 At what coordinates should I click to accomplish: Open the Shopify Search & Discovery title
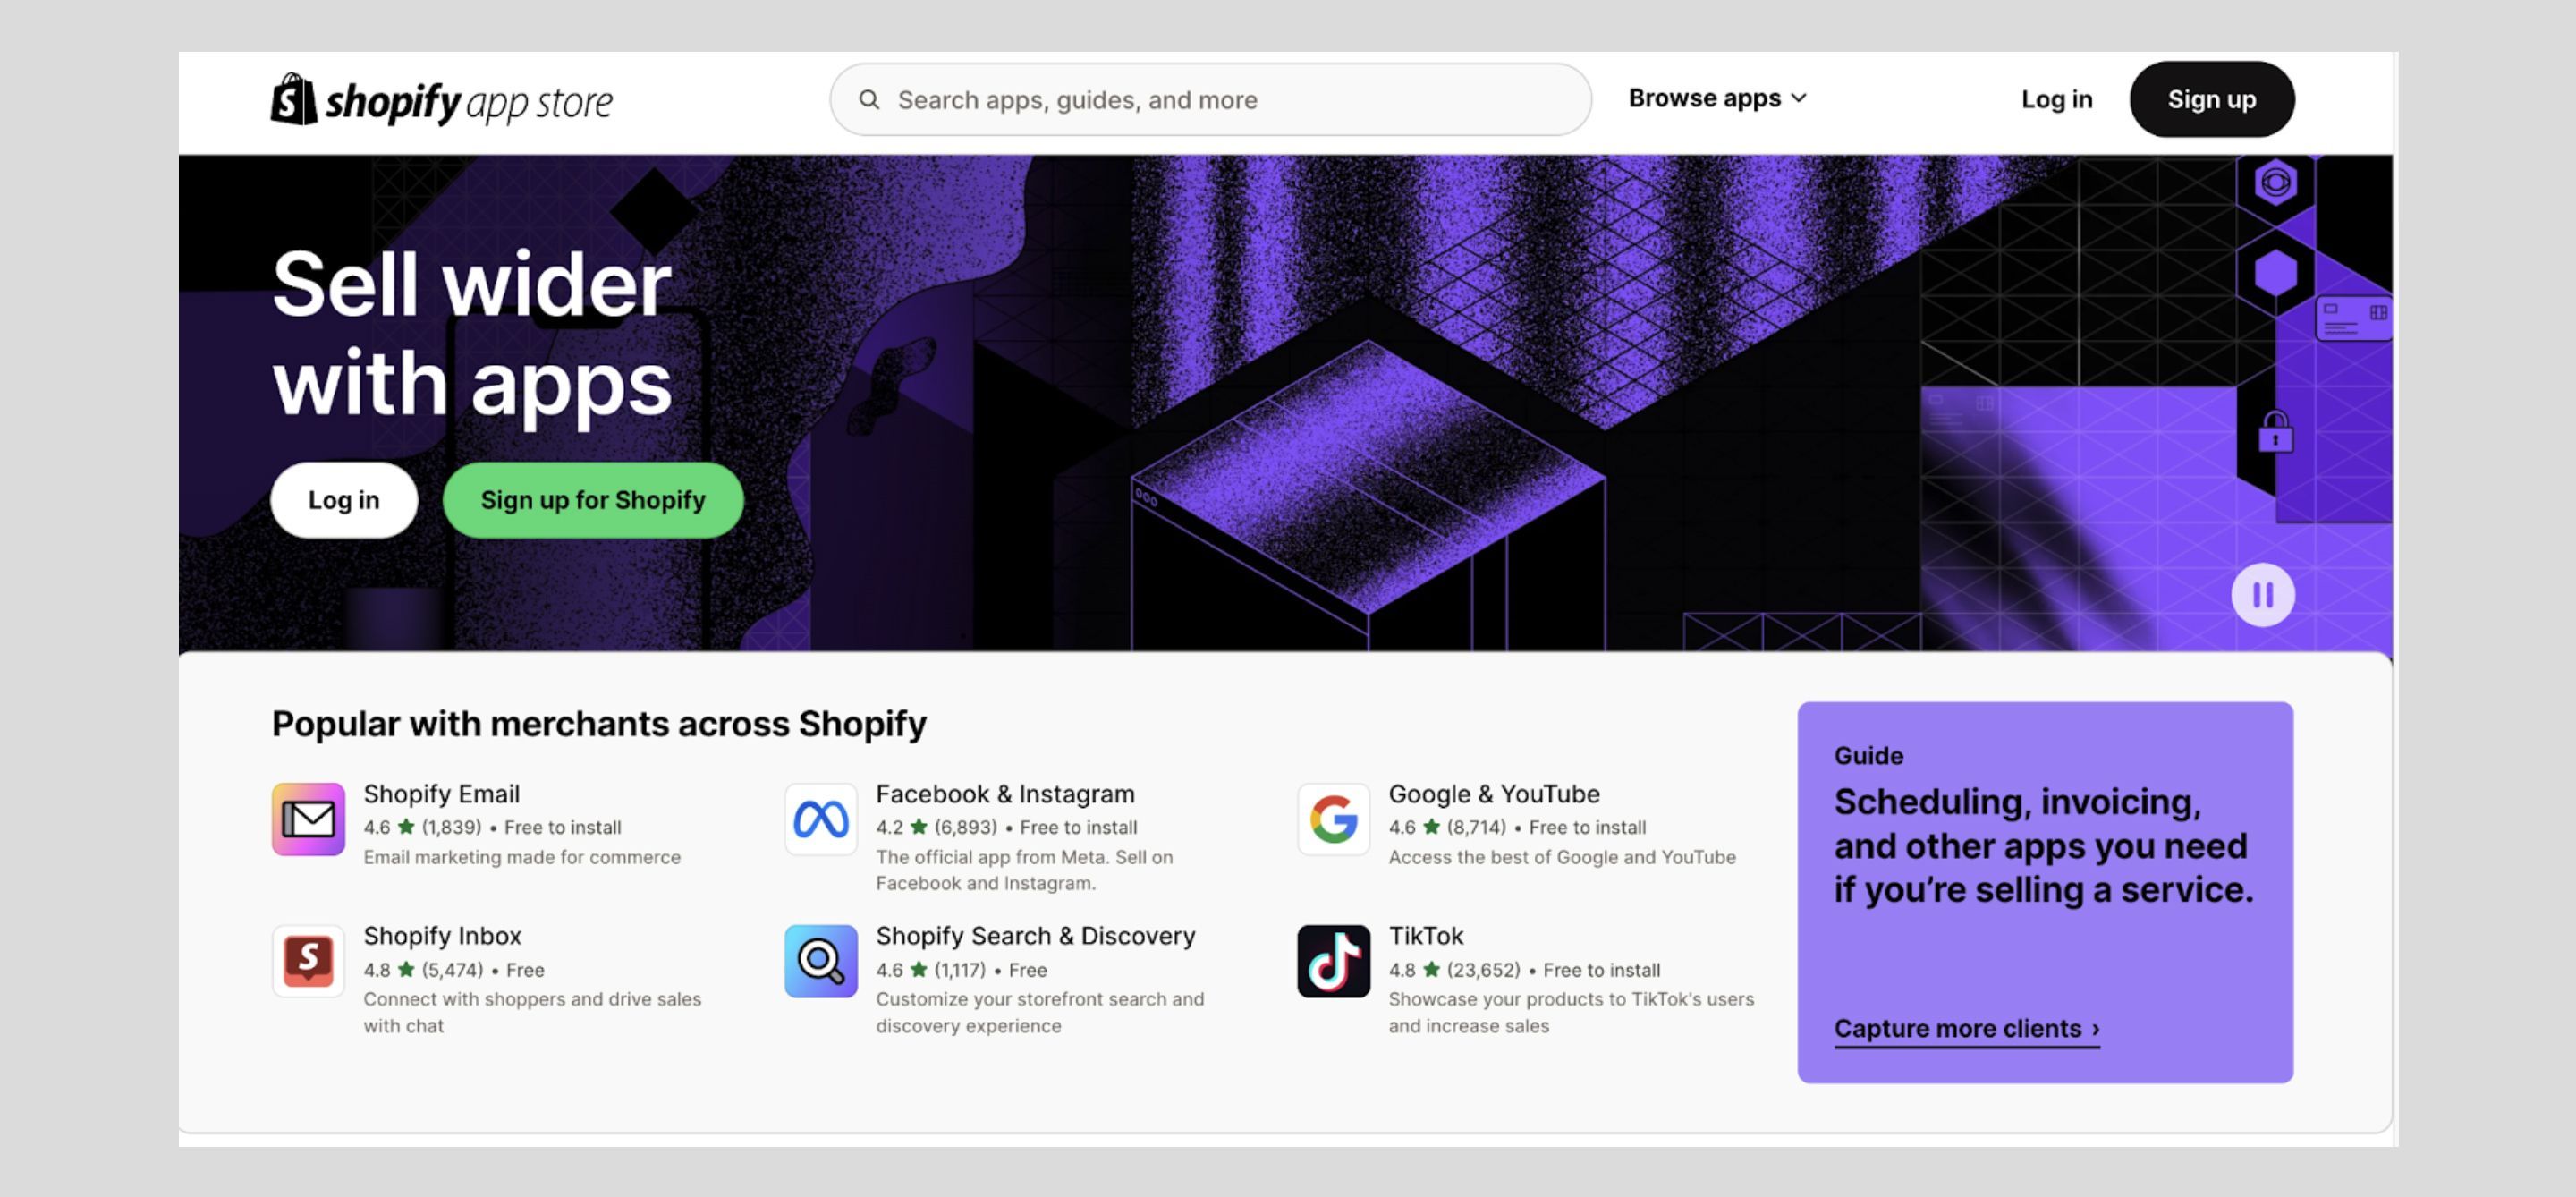tap(1035, 936)
